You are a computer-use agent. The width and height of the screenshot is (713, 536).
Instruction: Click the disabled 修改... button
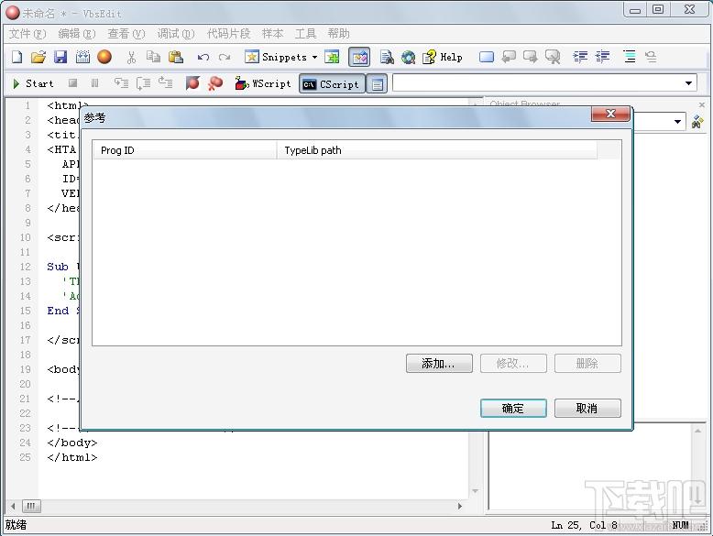pyautogui.click(x=513, y=363)
